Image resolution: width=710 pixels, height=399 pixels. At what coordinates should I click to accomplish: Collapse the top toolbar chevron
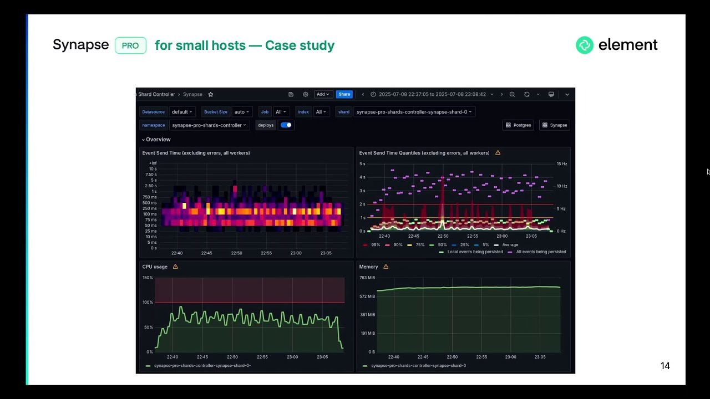pos(567,94)
